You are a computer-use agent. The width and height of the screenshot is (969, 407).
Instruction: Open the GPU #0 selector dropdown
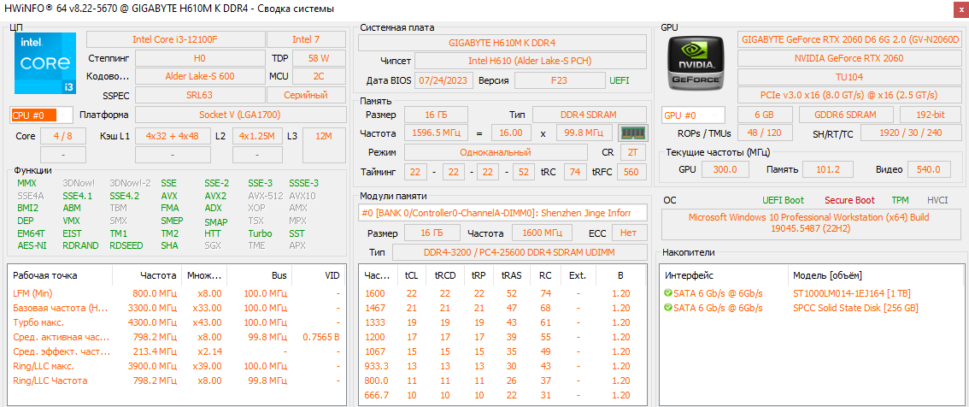coord(692,115)
